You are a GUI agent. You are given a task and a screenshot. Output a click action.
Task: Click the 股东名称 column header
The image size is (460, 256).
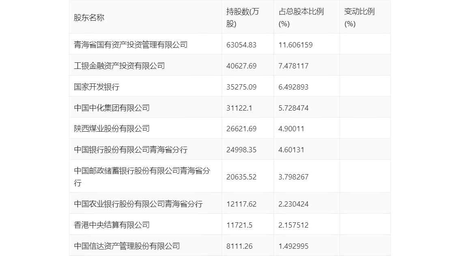pyautogui.click(x=89, y=17)
